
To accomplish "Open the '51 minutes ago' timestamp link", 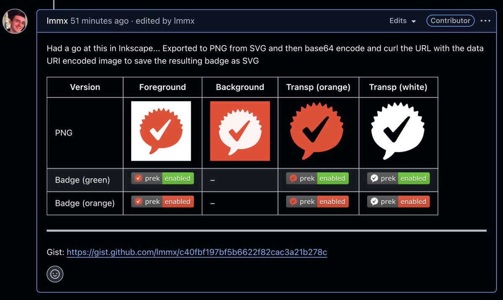I will [99, 21].
